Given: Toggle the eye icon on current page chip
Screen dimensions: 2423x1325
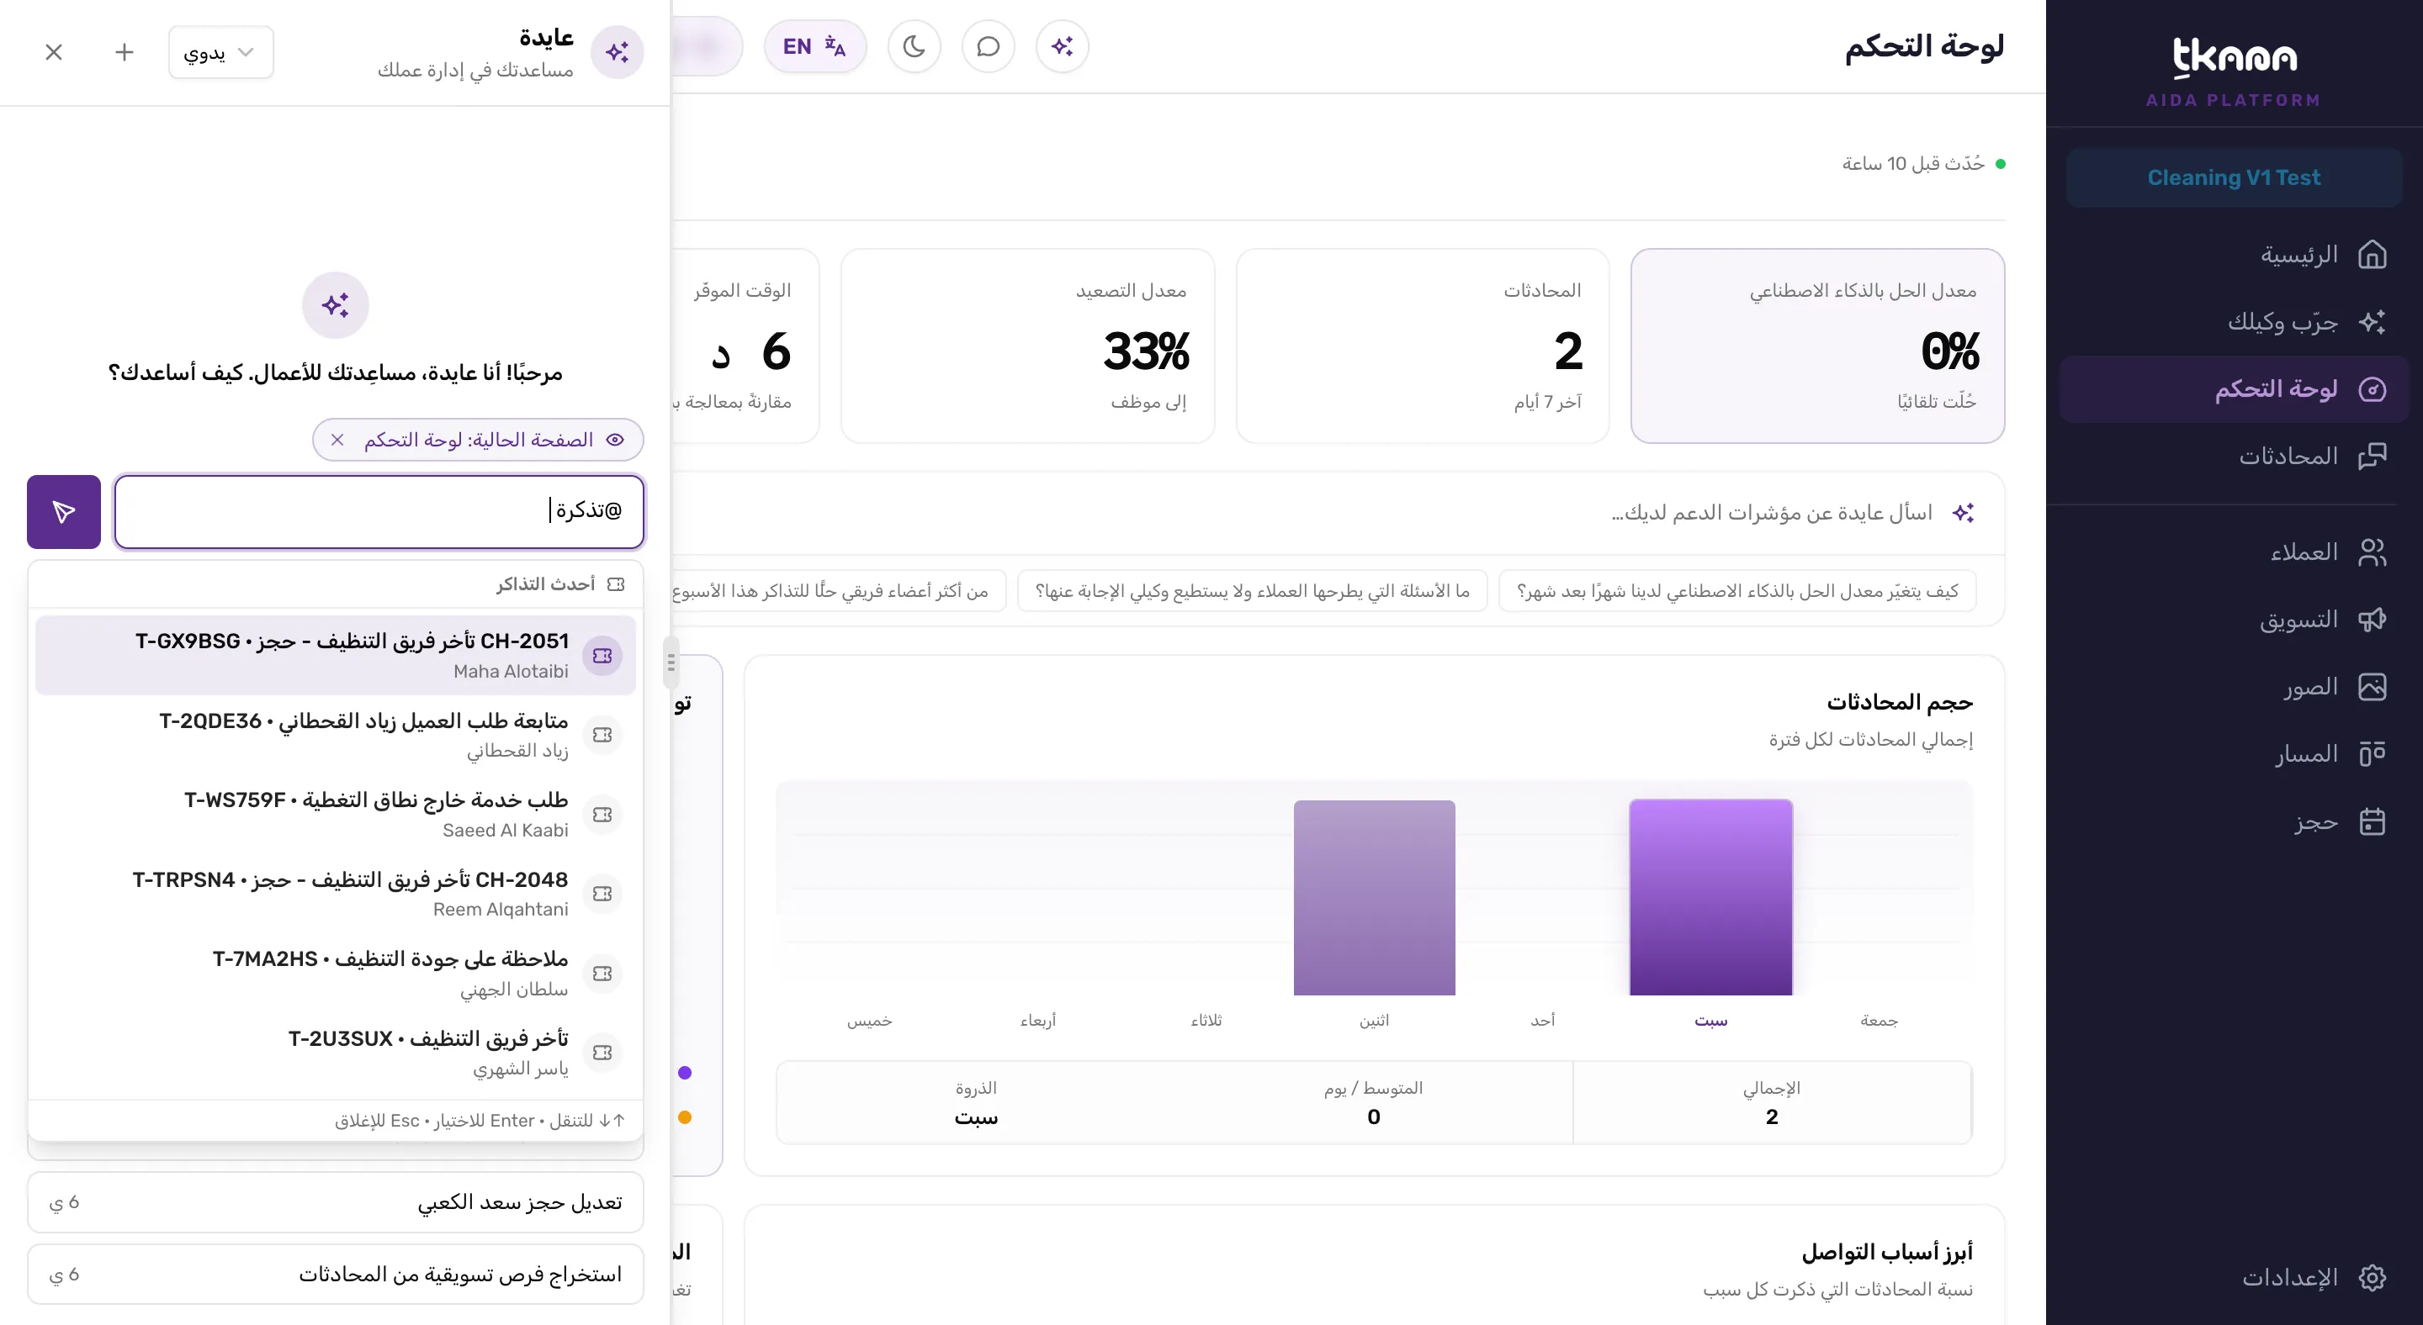Looking at the screenshot, I should [x=615, y=440].
